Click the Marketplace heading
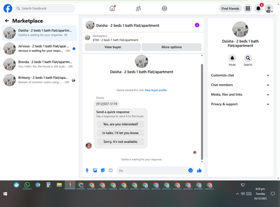Screen dimensions: 280x207 [x=27, y=21]
